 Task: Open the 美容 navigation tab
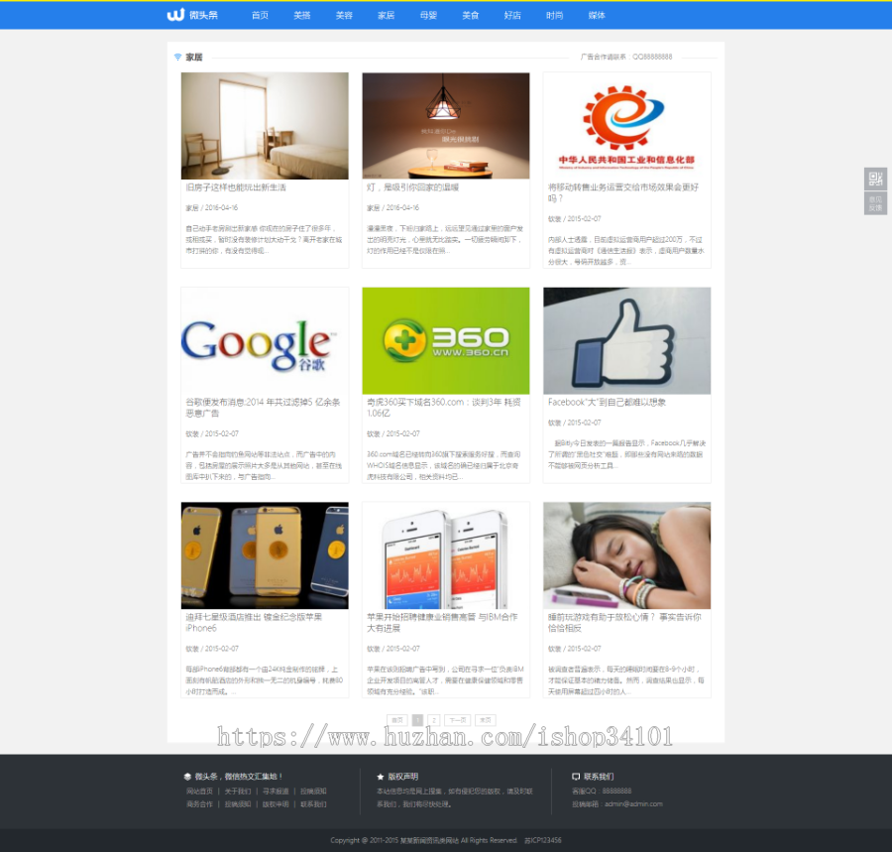[x=344, y=15]
